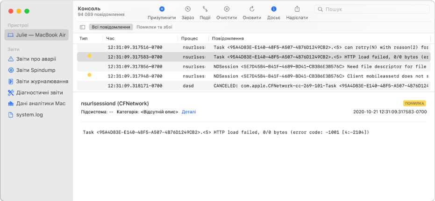Click yellow dot on HTTP load failed row
The height and width of the screenshot is (201, 435).
click(89, 55)
